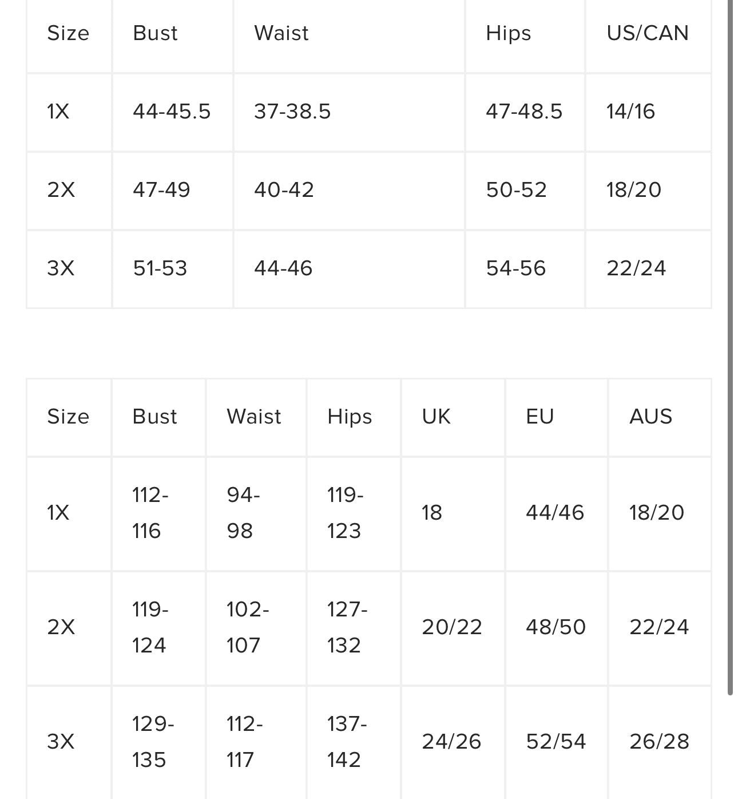Click the 40-42 waist cell
The image size is (738, 799).
click(x=284, y=190)
